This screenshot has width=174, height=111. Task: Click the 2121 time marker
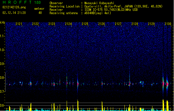(19, 24)
